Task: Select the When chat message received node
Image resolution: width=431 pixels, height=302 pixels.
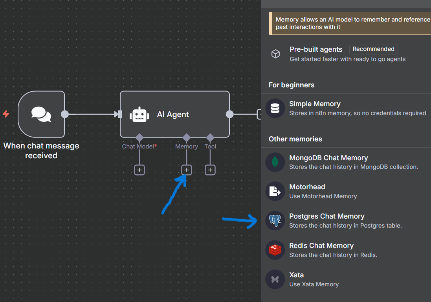Action: click(x=41, y=114)
